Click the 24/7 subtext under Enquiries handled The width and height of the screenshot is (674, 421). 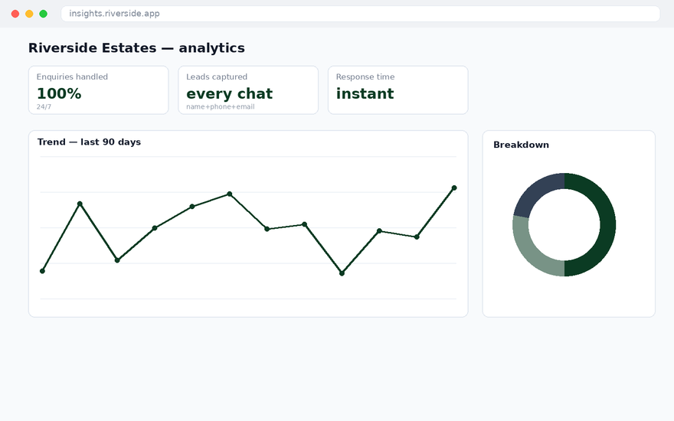click(44, 106)
